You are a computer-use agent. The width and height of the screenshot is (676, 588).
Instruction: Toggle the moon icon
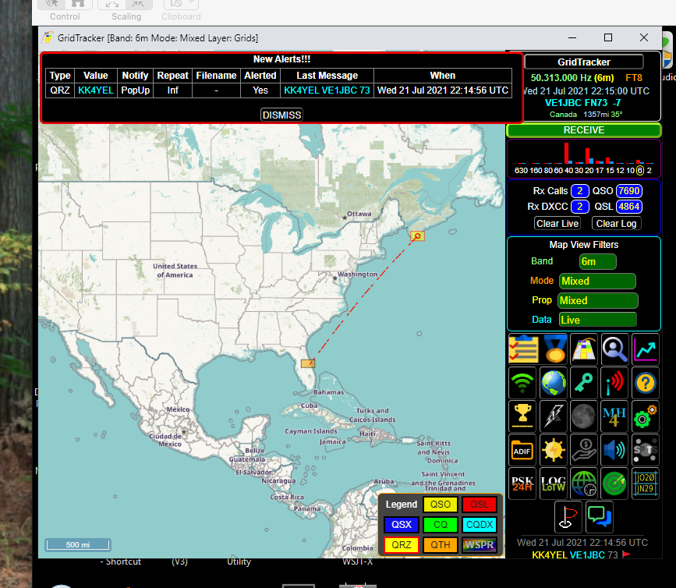click(584, 416)
